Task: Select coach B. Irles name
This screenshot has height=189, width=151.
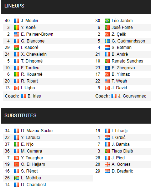Action: tap(34, 96)
